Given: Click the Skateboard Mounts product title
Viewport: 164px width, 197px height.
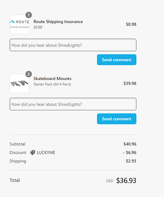Looking at the screenshot, I should click(52, 78).
